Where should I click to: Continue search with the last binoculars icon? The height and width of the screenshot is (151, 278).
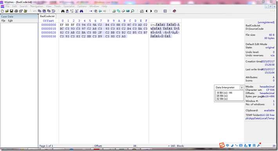point(81,11)
